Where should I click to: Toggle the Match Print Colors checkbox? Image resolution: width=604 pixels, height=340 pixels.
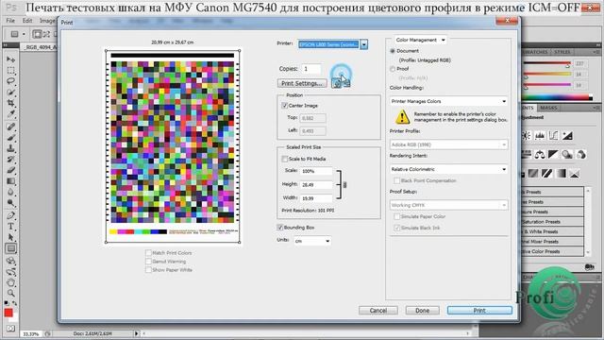click(x=148, y=253)
